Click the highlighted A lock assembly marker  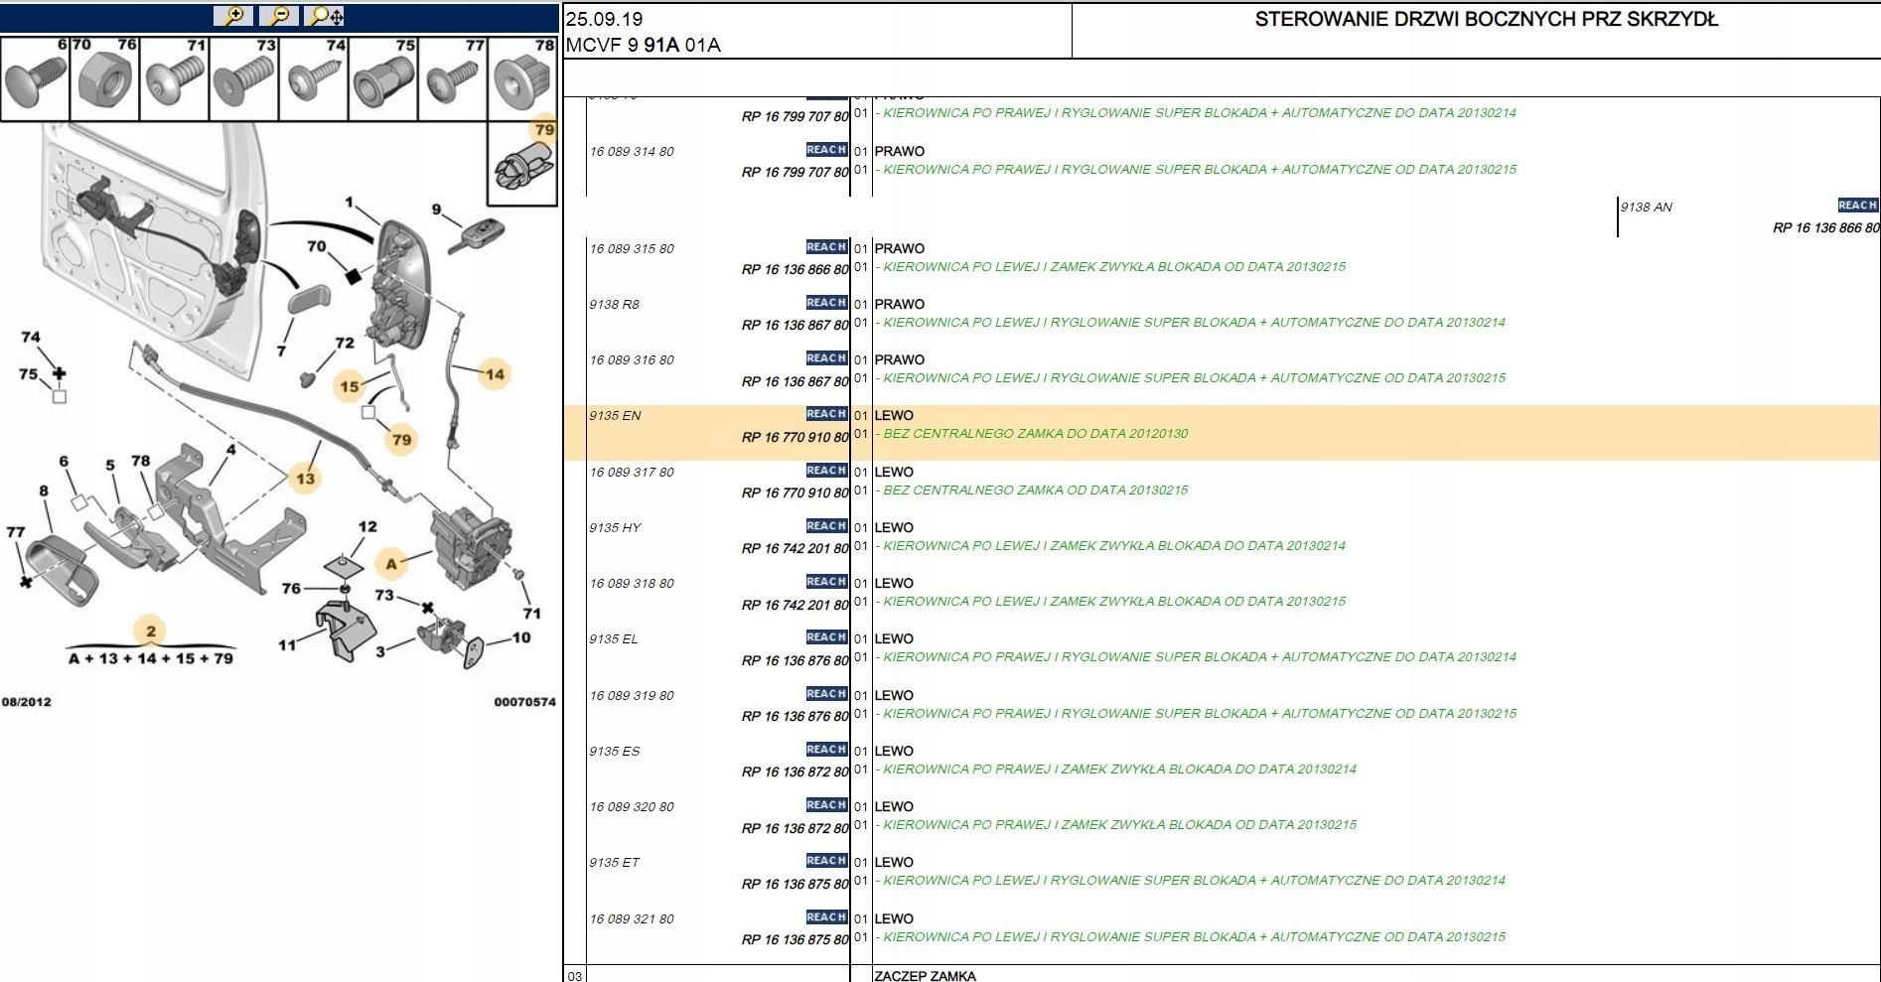(x=391, y=564)
